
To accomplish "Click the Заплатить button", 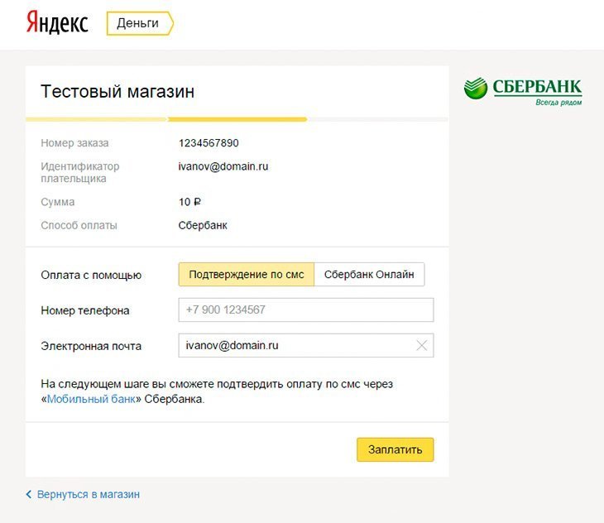I will (395, 449).
